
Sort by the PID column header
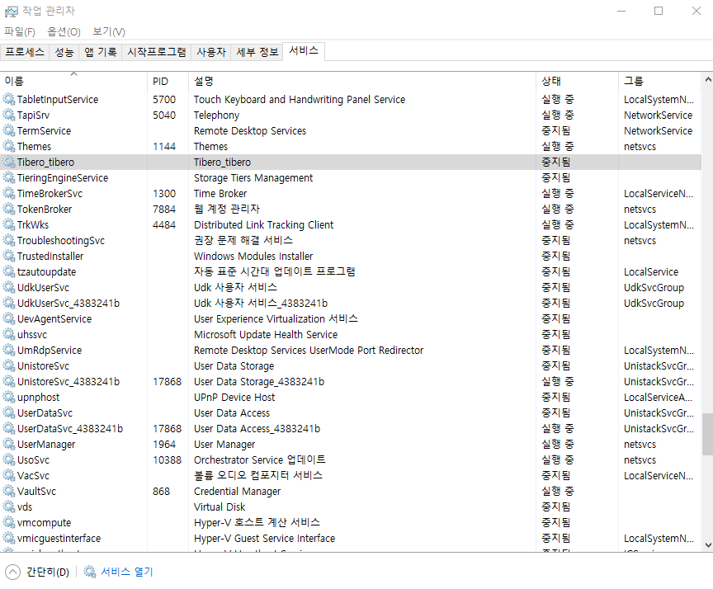pos(168,82)
